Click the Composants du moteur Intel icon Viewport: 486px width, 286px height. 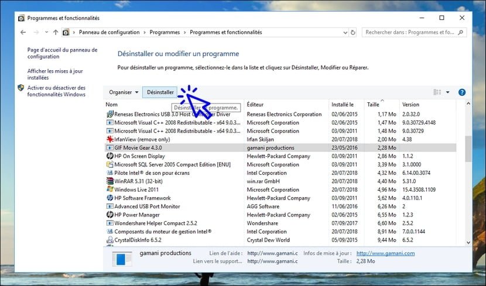(x=109, y=232)
